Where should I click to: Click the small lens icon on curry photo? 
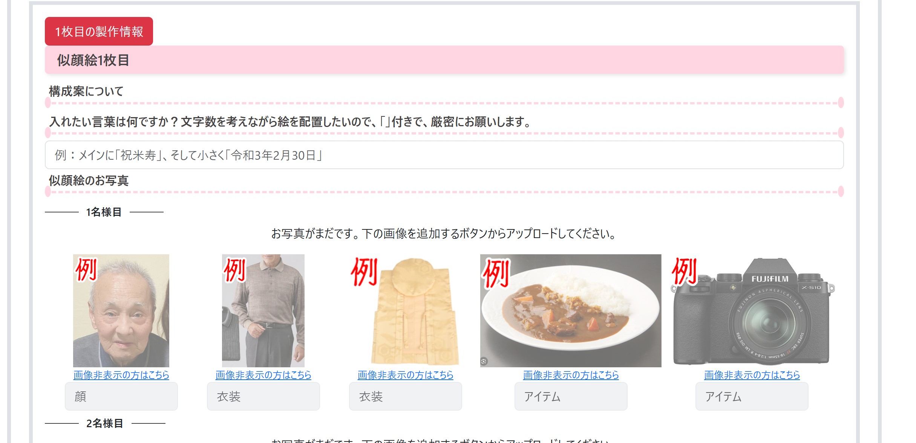tap(484, 362)
